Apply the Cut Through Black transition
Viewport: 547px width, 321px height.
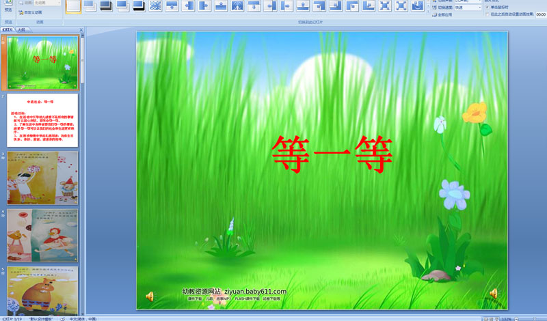(x=139, y=6)
